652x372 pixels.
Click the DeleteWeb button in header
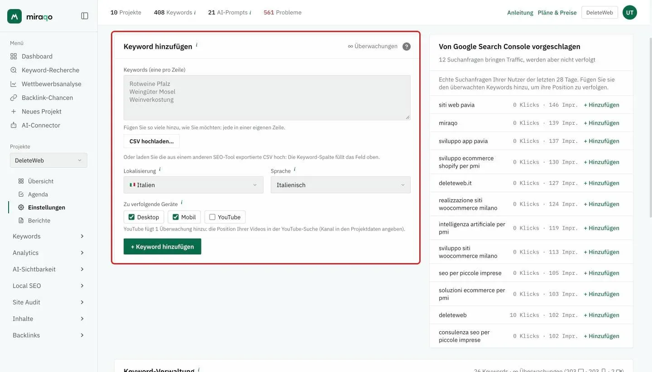pyautogui.click(x=599, y=13)
